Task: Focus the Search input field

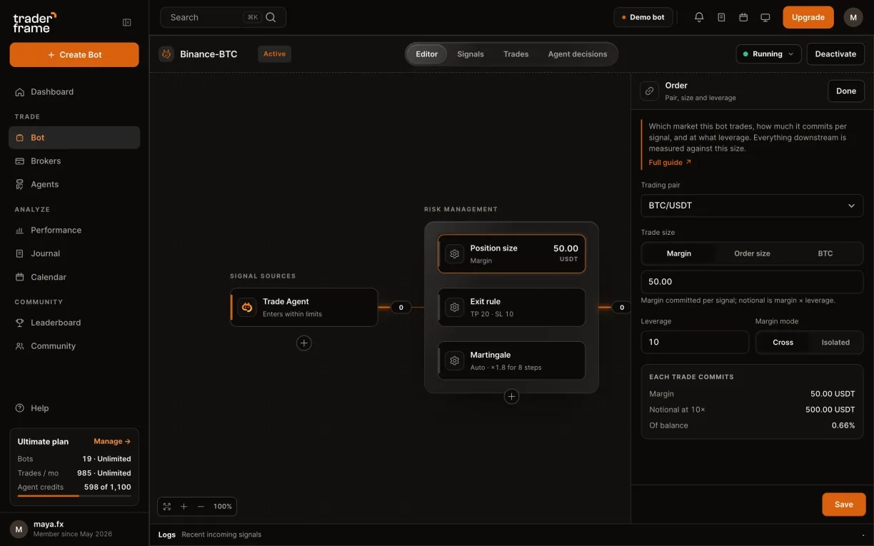Action: coord(223,17)
